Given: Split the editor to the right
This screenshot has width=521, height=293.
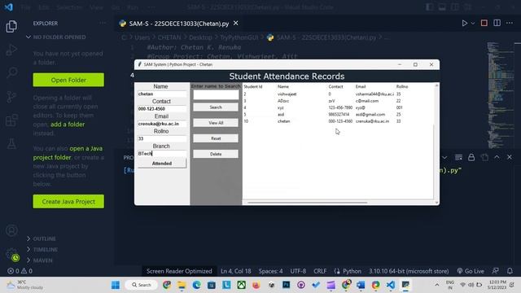Looking at the screenshot, I should (497, 23).
